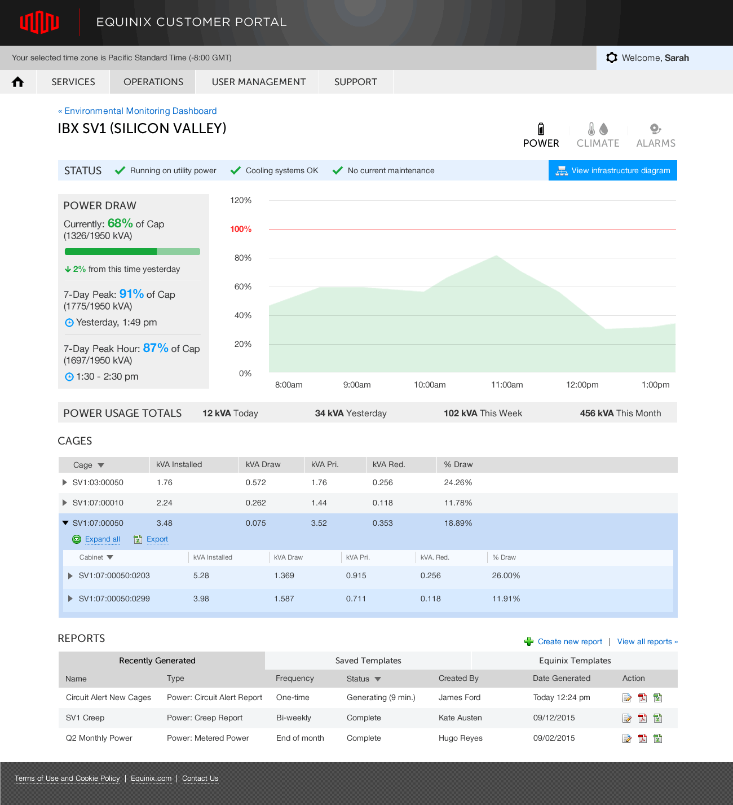
Task: Download PDF of SV1 Creep report
Action: point(642,718)
